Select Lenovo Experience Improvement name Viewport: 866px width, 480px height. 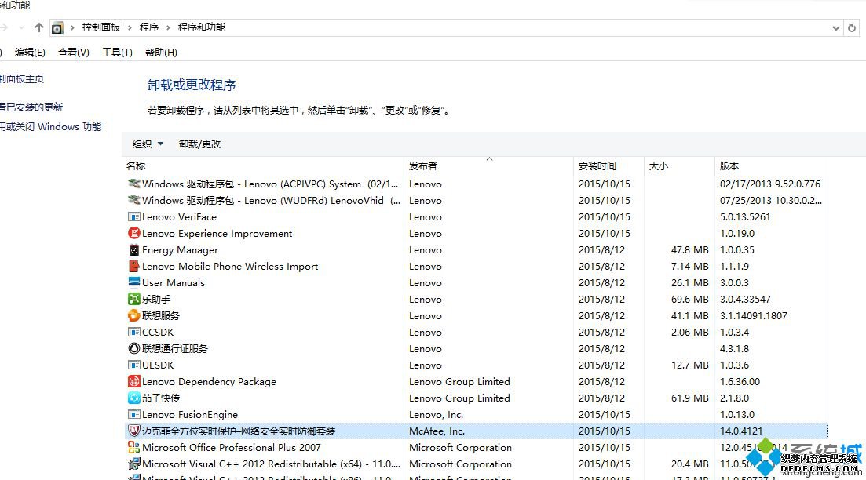tap(217, 234)
